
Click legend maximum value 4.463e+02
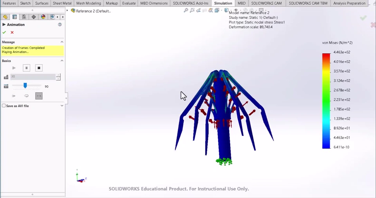342,52
